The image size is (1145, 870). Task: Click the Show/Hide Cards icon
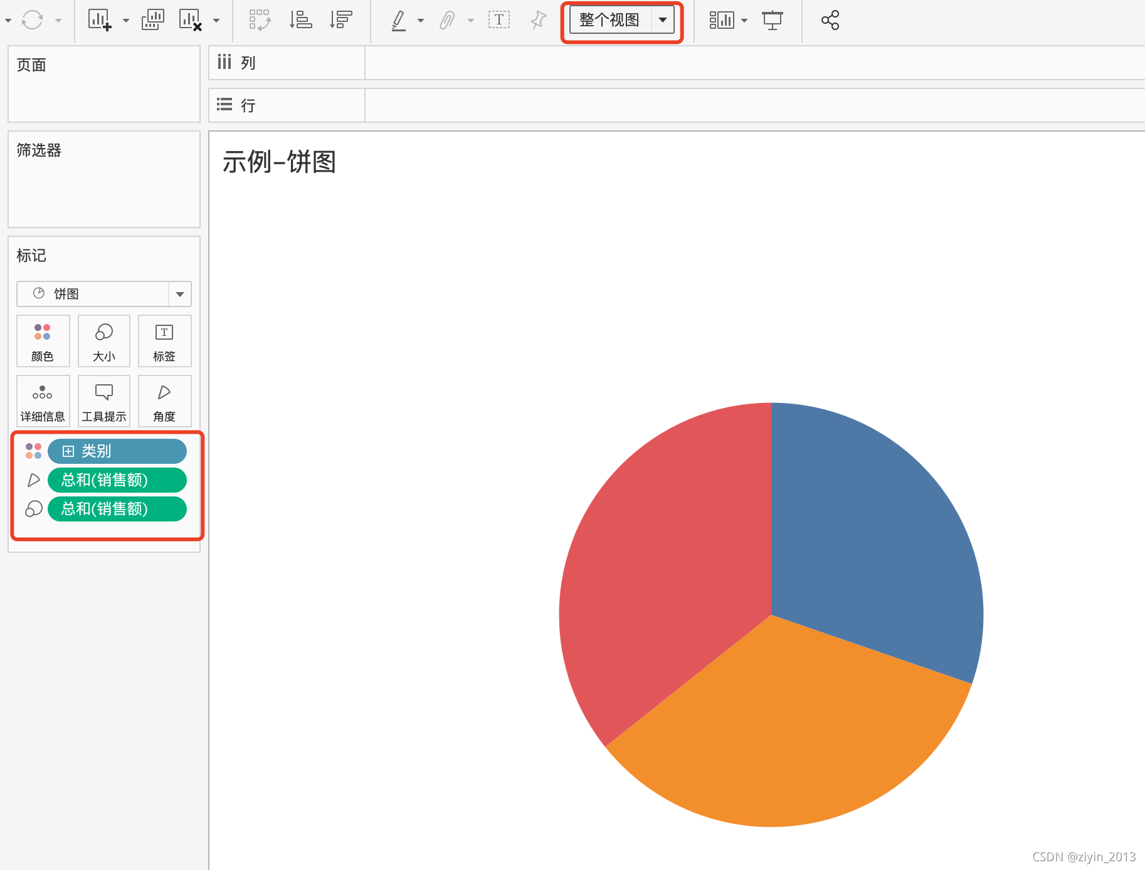tap(722, 20)
